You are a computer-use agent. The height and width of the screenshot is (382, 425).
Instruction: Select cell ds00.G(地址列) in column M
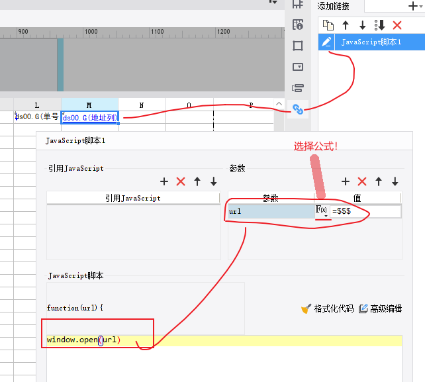(89, 117)
